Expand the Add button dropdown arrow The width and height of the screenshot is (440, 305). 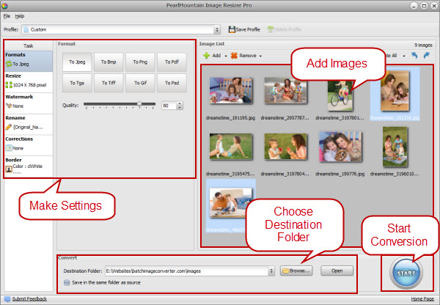226,56
